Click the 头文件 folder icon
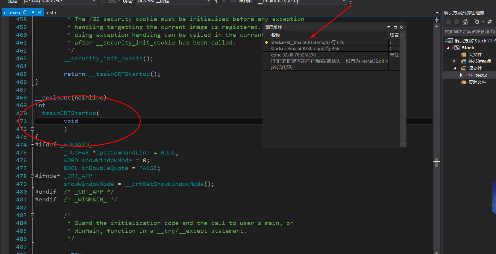 [x=464, y=55]
